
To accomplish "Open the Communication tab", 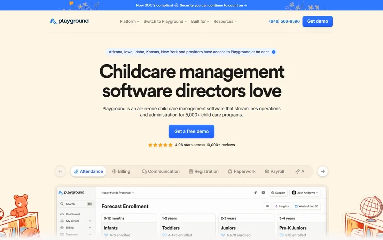I will pyautogui.click(x=161, y=172).
